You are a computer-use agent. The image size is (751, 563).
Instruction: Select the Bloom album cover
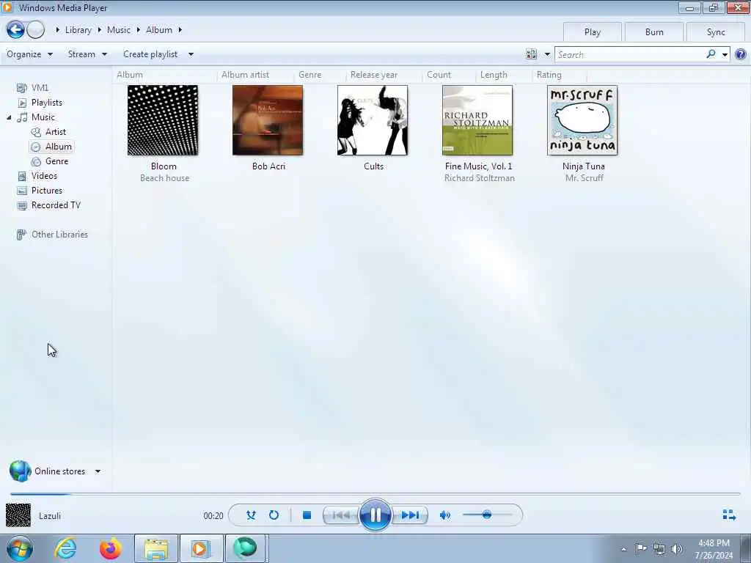coord(163,120)
